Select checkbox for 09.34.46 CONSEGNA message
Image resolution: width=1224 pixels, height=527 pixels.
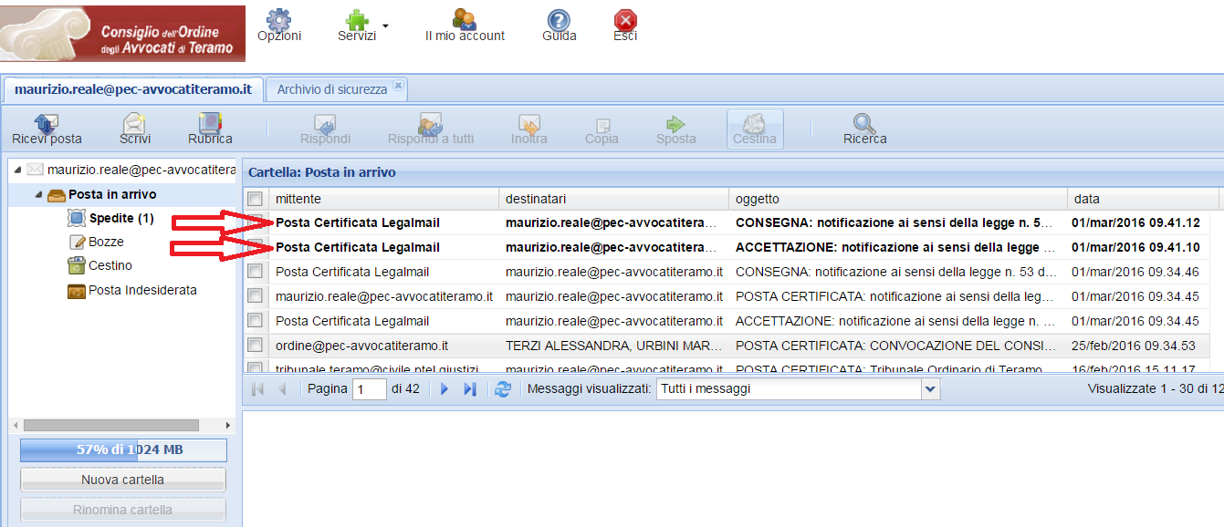click(256, 272)
